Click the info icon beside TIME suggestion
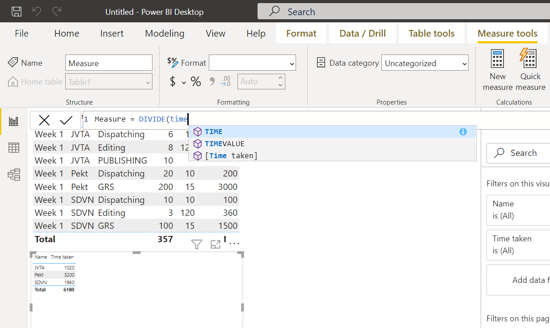 (463, 132)
